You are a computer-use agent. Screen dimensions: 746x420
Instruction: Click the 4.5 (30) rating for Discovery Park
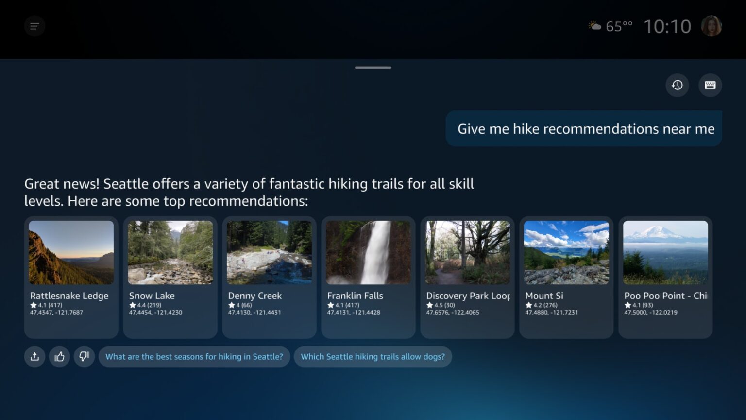[x=441, y=305]
